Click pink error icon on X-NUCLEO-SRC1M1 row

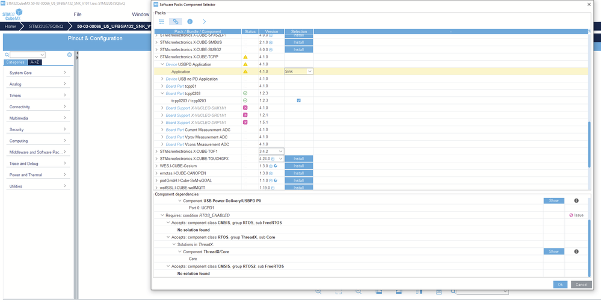pos(245,115)
